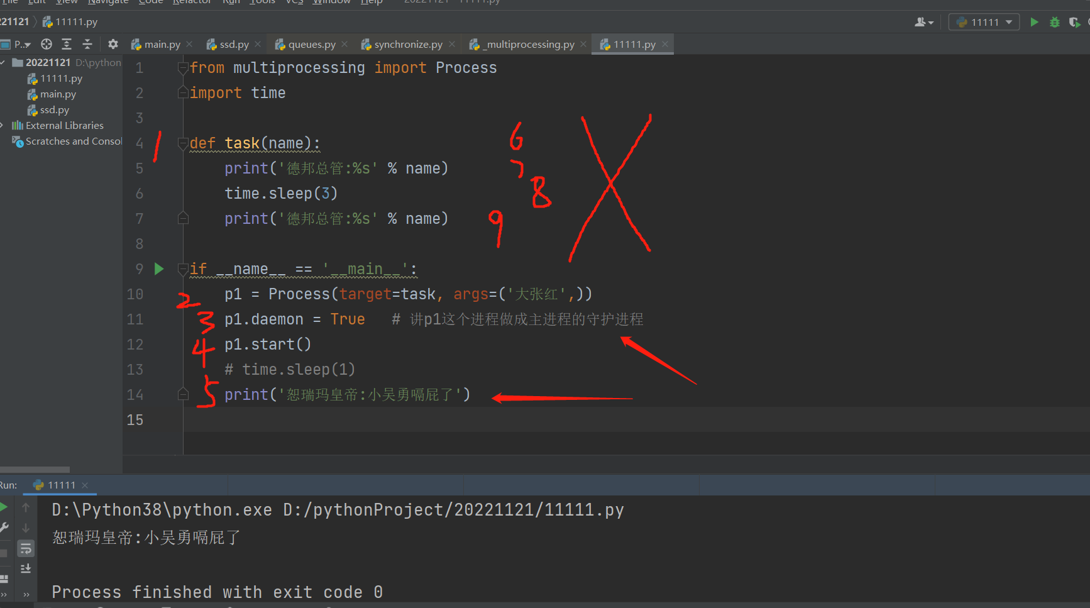
Task: Close the ssd.py editor tab
Action: click(258, 44)
